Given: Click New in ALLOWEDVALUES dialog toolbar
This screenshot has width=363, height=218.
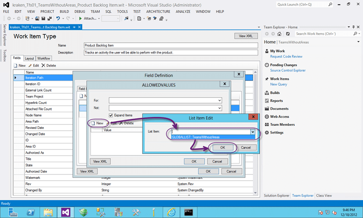Looking at the screenshot, I should pos(98,123).
